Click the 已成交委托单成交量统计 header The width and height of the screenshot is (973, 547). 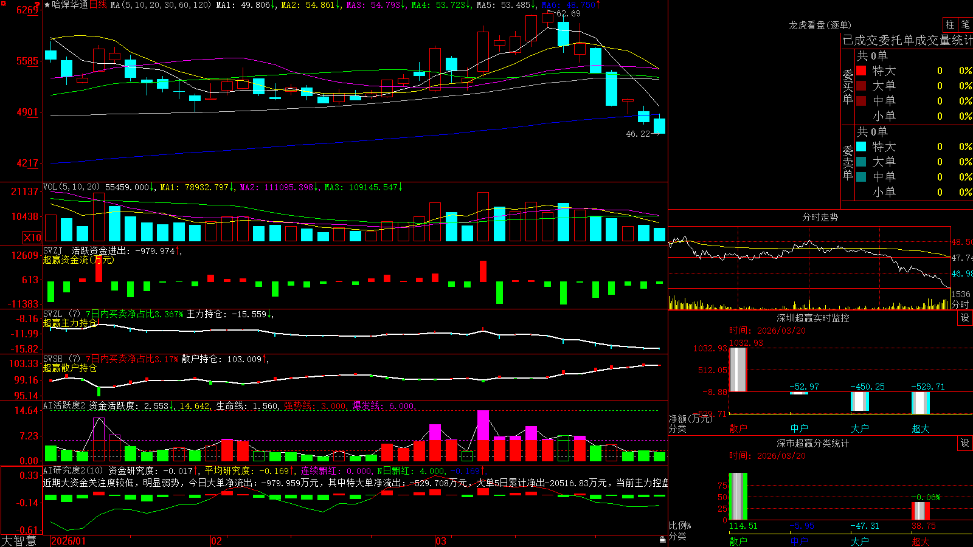pyautogui.click(x=907, y=40)
